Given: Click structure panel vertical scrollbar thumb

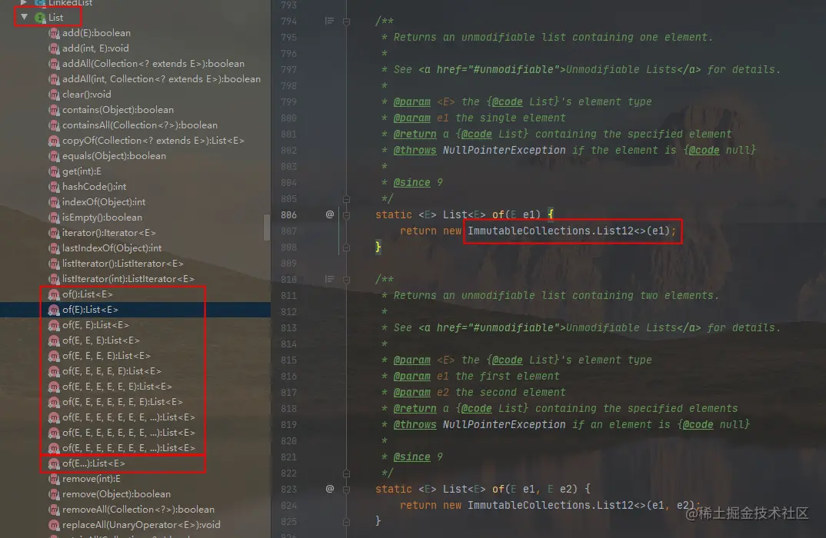Looking at the screenshot, I should pyautogui.click(x=267, y=227).
